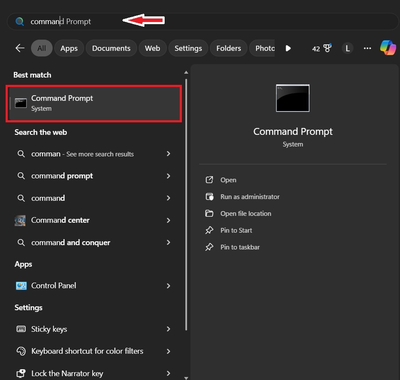Click the Sticky keys keyboard icon
The height and width of the screenshot is (380, 400).
(x=21, y=329)
